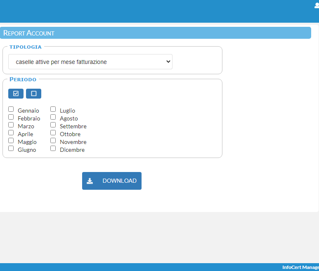
Task: Enable the Marzo checkbox
Action: point(11,125)
